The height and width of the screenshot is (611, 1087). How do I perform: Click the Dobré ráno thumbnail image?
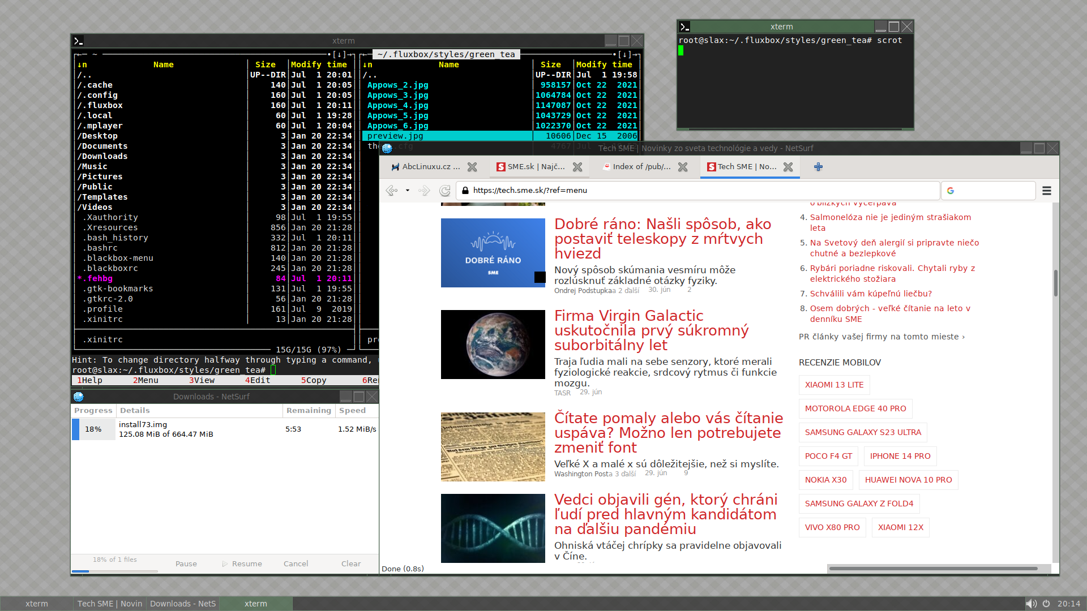tap(493, 253)
